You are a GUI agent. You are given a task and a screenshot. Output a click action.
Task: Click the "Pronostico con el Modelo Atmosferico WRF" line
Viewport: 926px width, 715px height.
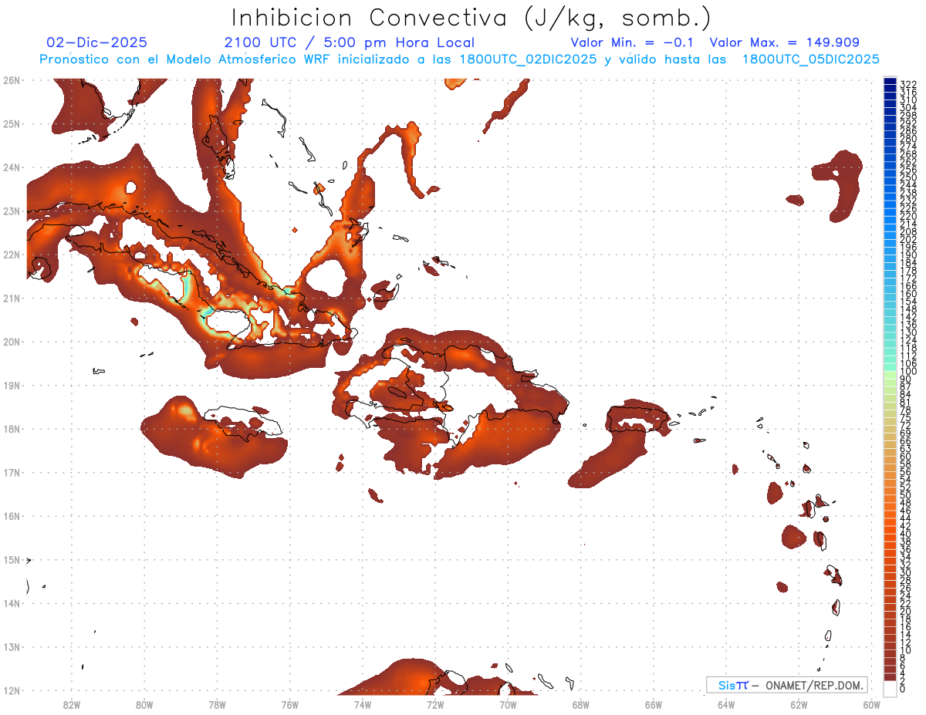(x=459, y=59)
